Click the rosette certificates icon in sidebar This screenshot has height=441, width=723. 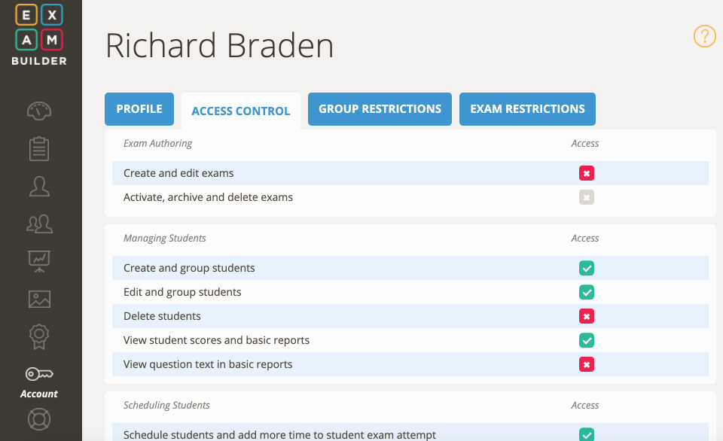point(38,336)
